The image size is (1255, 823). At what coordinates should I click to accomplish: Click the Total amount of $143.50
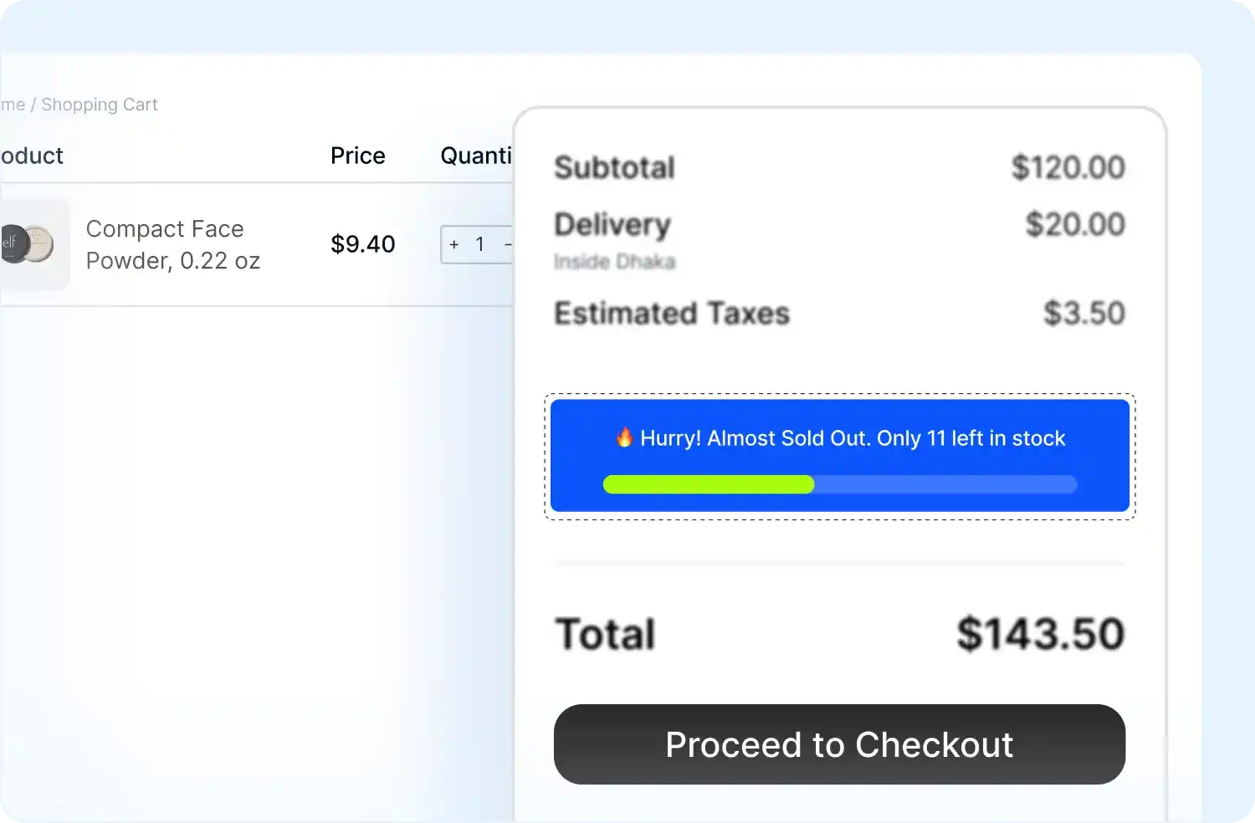point(1039,633)
